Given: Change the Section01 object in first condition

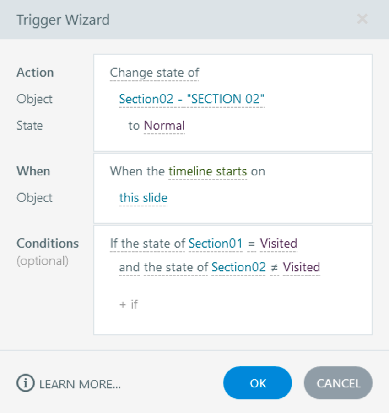Looking at the screenshot, I should [215, 244].
